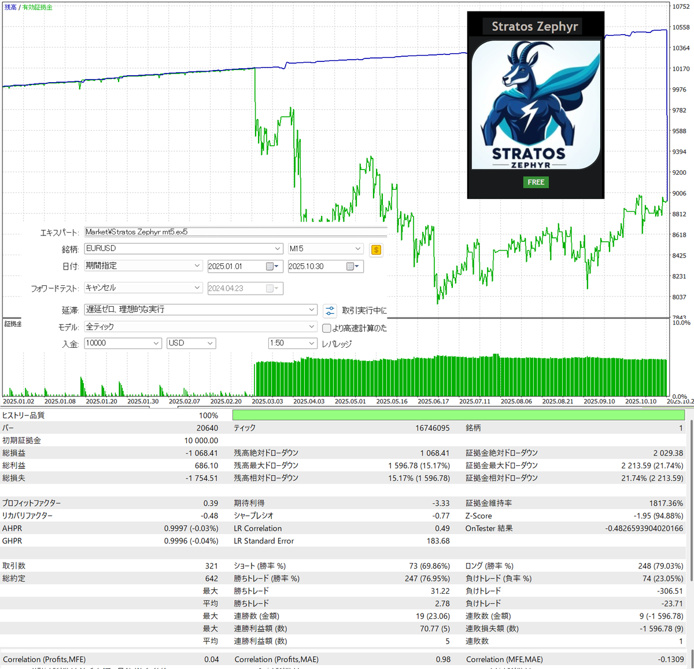Screen dimensions: 694x669
Task: Select LR Correlation value 0.49
Action: pos(442,528)
